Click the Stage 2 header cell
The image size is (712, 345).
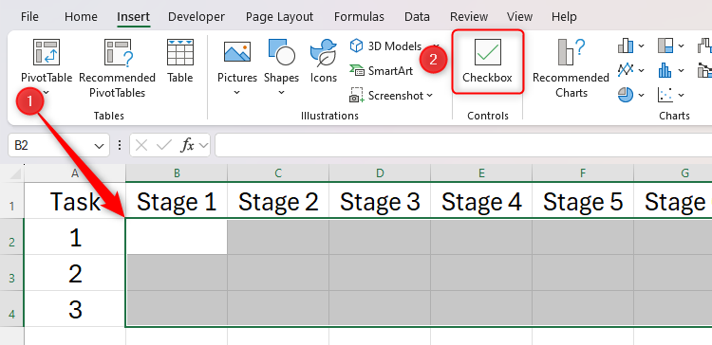(x=278, y=200)
